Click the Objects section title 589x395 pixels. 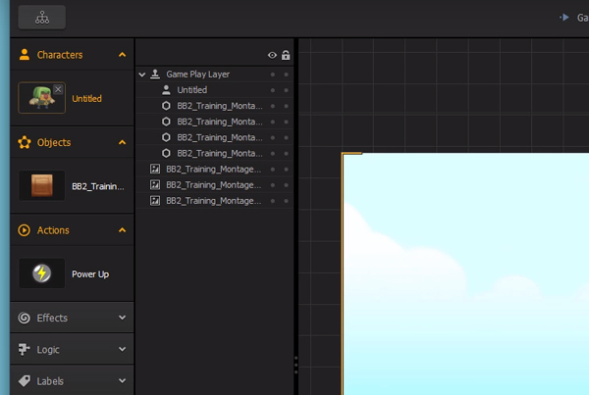coord(54,142)
